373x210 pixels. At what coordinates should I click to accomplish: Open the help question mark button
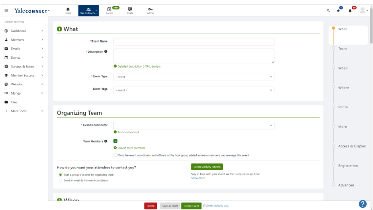tap(362, 204)
